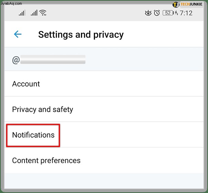Open Privacy and safety settings
The image size is (208, 193).
coord(104,109)
